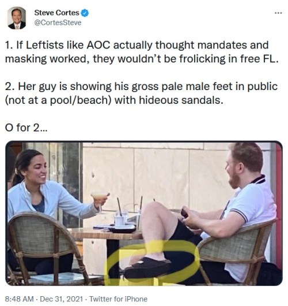288x306 pixels.
Task: Click the "O for 2..." line
Action: 26,128
